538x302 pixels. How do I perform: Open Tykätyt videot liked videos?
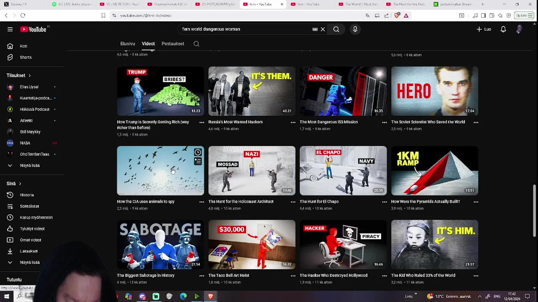click(32, 229)
